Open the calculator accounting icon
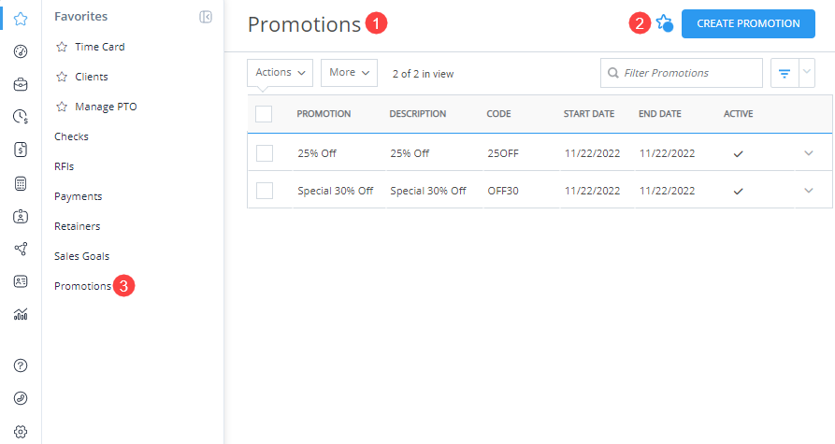Image resolution: width=835 pixels, height=444 pixels. (21, 183)
